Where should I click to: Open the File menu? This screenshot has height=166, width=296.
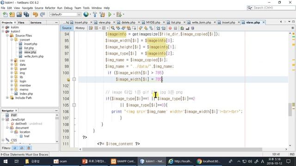tap(3, 8)
